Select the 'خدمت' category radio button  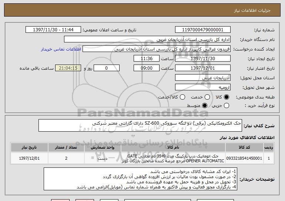tap(207, 97)
